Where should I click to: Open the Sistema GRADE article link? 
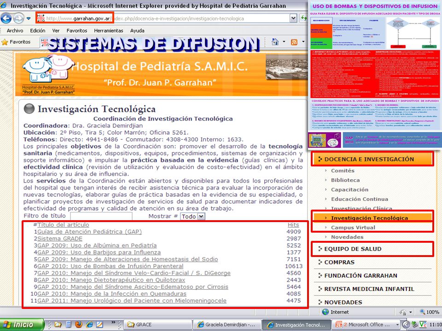(x=60, y=239)
